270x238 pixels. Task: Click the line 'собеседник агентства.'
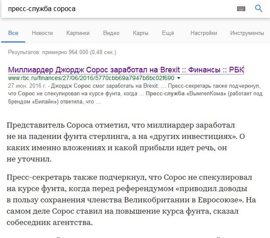pos(49,223)
